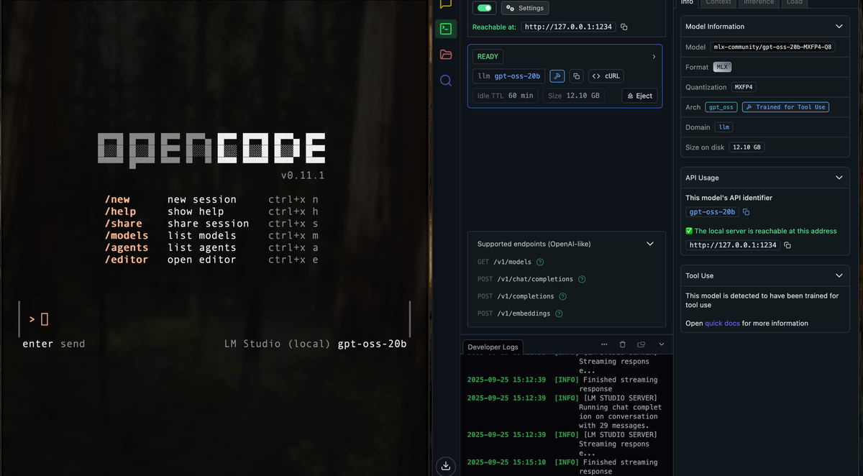The width and height of the screenshot is (863, 476).
Task: Open the Inference tab
Action: tap(759, 3)
